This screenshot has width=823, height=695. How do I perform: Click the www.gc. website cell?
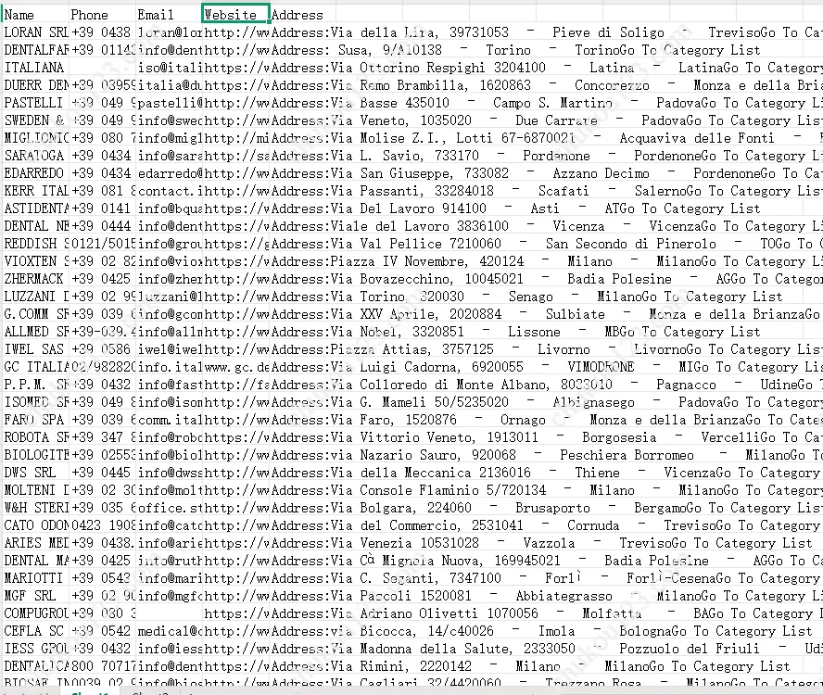pyautogui.click(x=235, y=367)
